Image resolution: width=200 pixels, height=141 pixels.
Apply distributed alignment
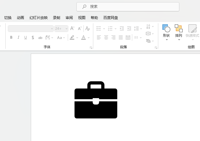click(128, 38)
